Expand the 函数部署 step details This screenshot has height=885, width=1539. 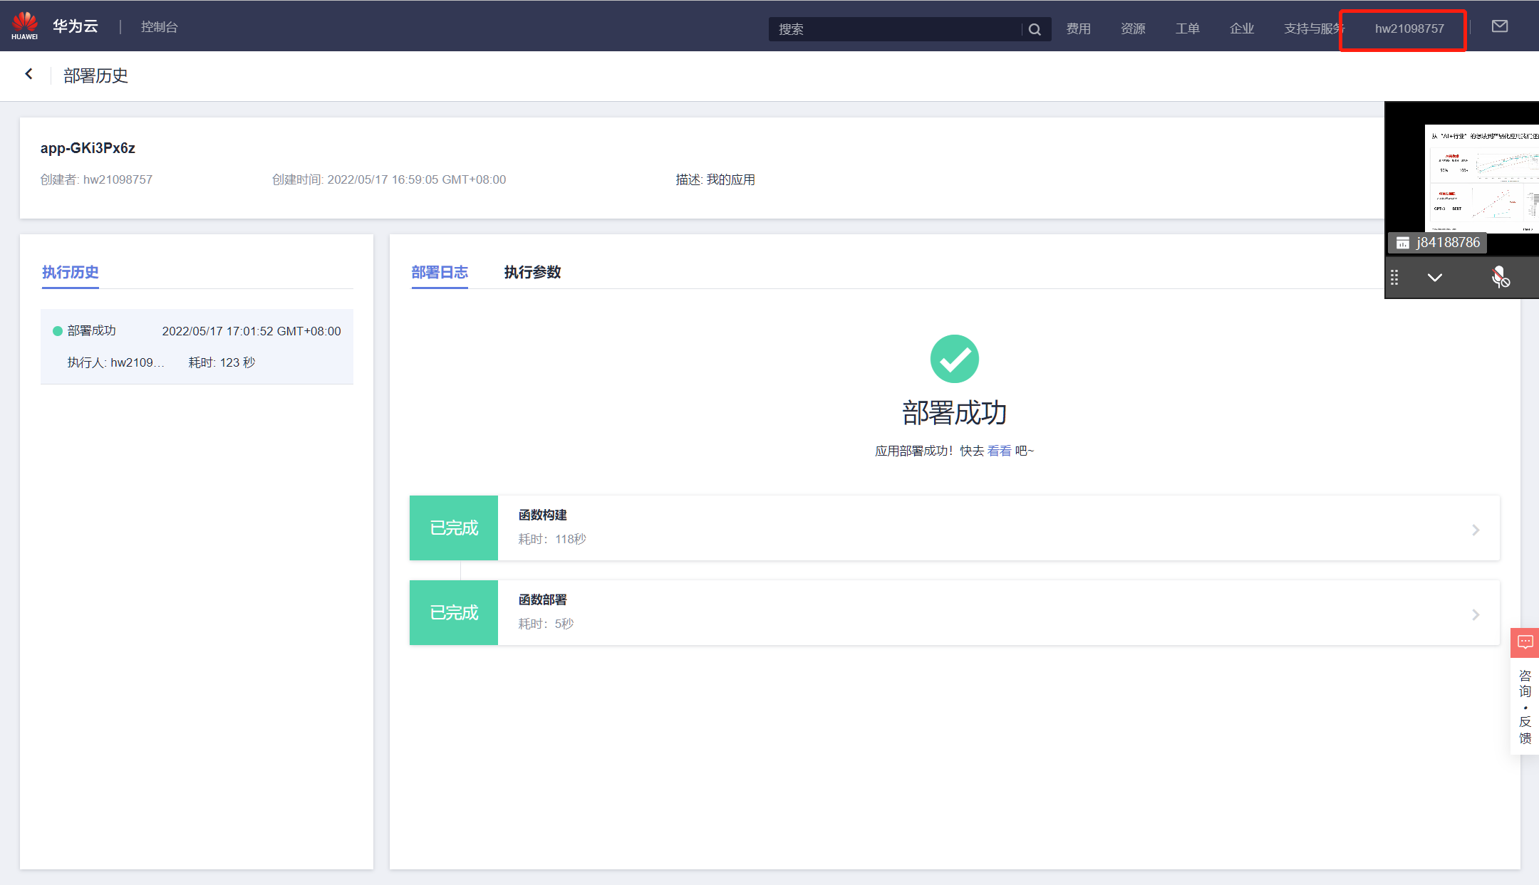(x=1475, y=614)
